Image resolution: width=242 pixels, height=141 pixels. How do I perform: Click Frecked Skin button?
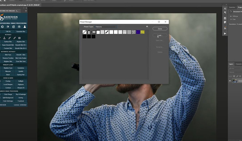pyautogui.click(x=8, y=48)
